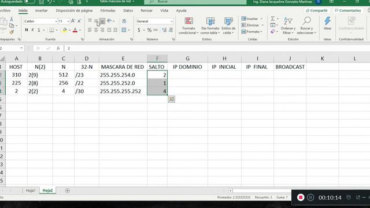
Task: Click the Quick Analysis icon below the selection
Action: tap(172, 99)
